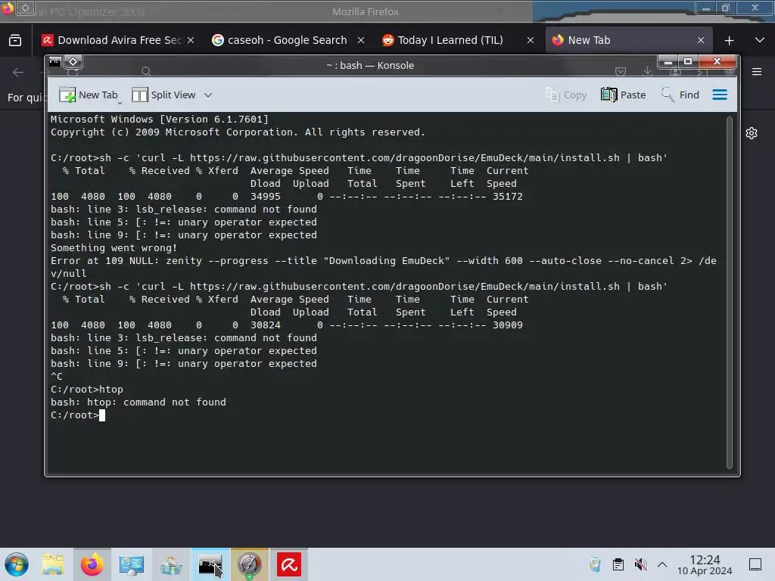
Task: Open Konsole hamburger menu
Action: (720, 95)
